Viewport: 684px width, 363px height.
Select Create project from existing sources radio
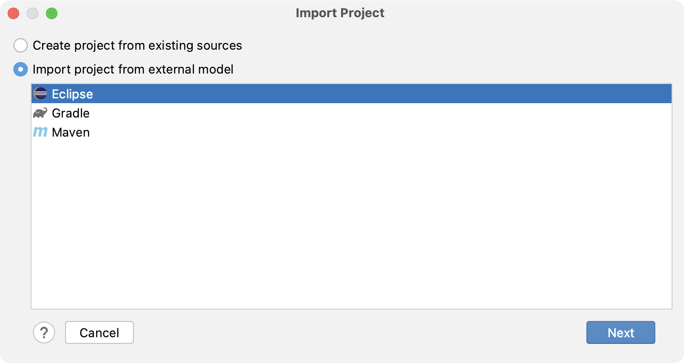(21, 45)
